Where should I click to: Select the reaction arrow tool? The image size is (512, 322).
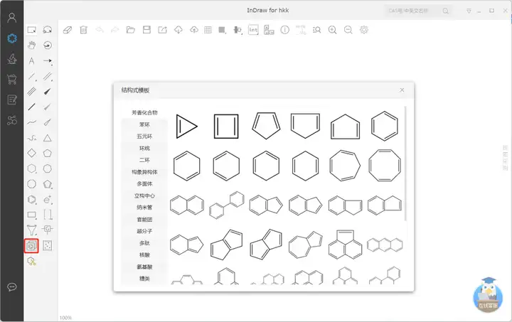[48, 60]
